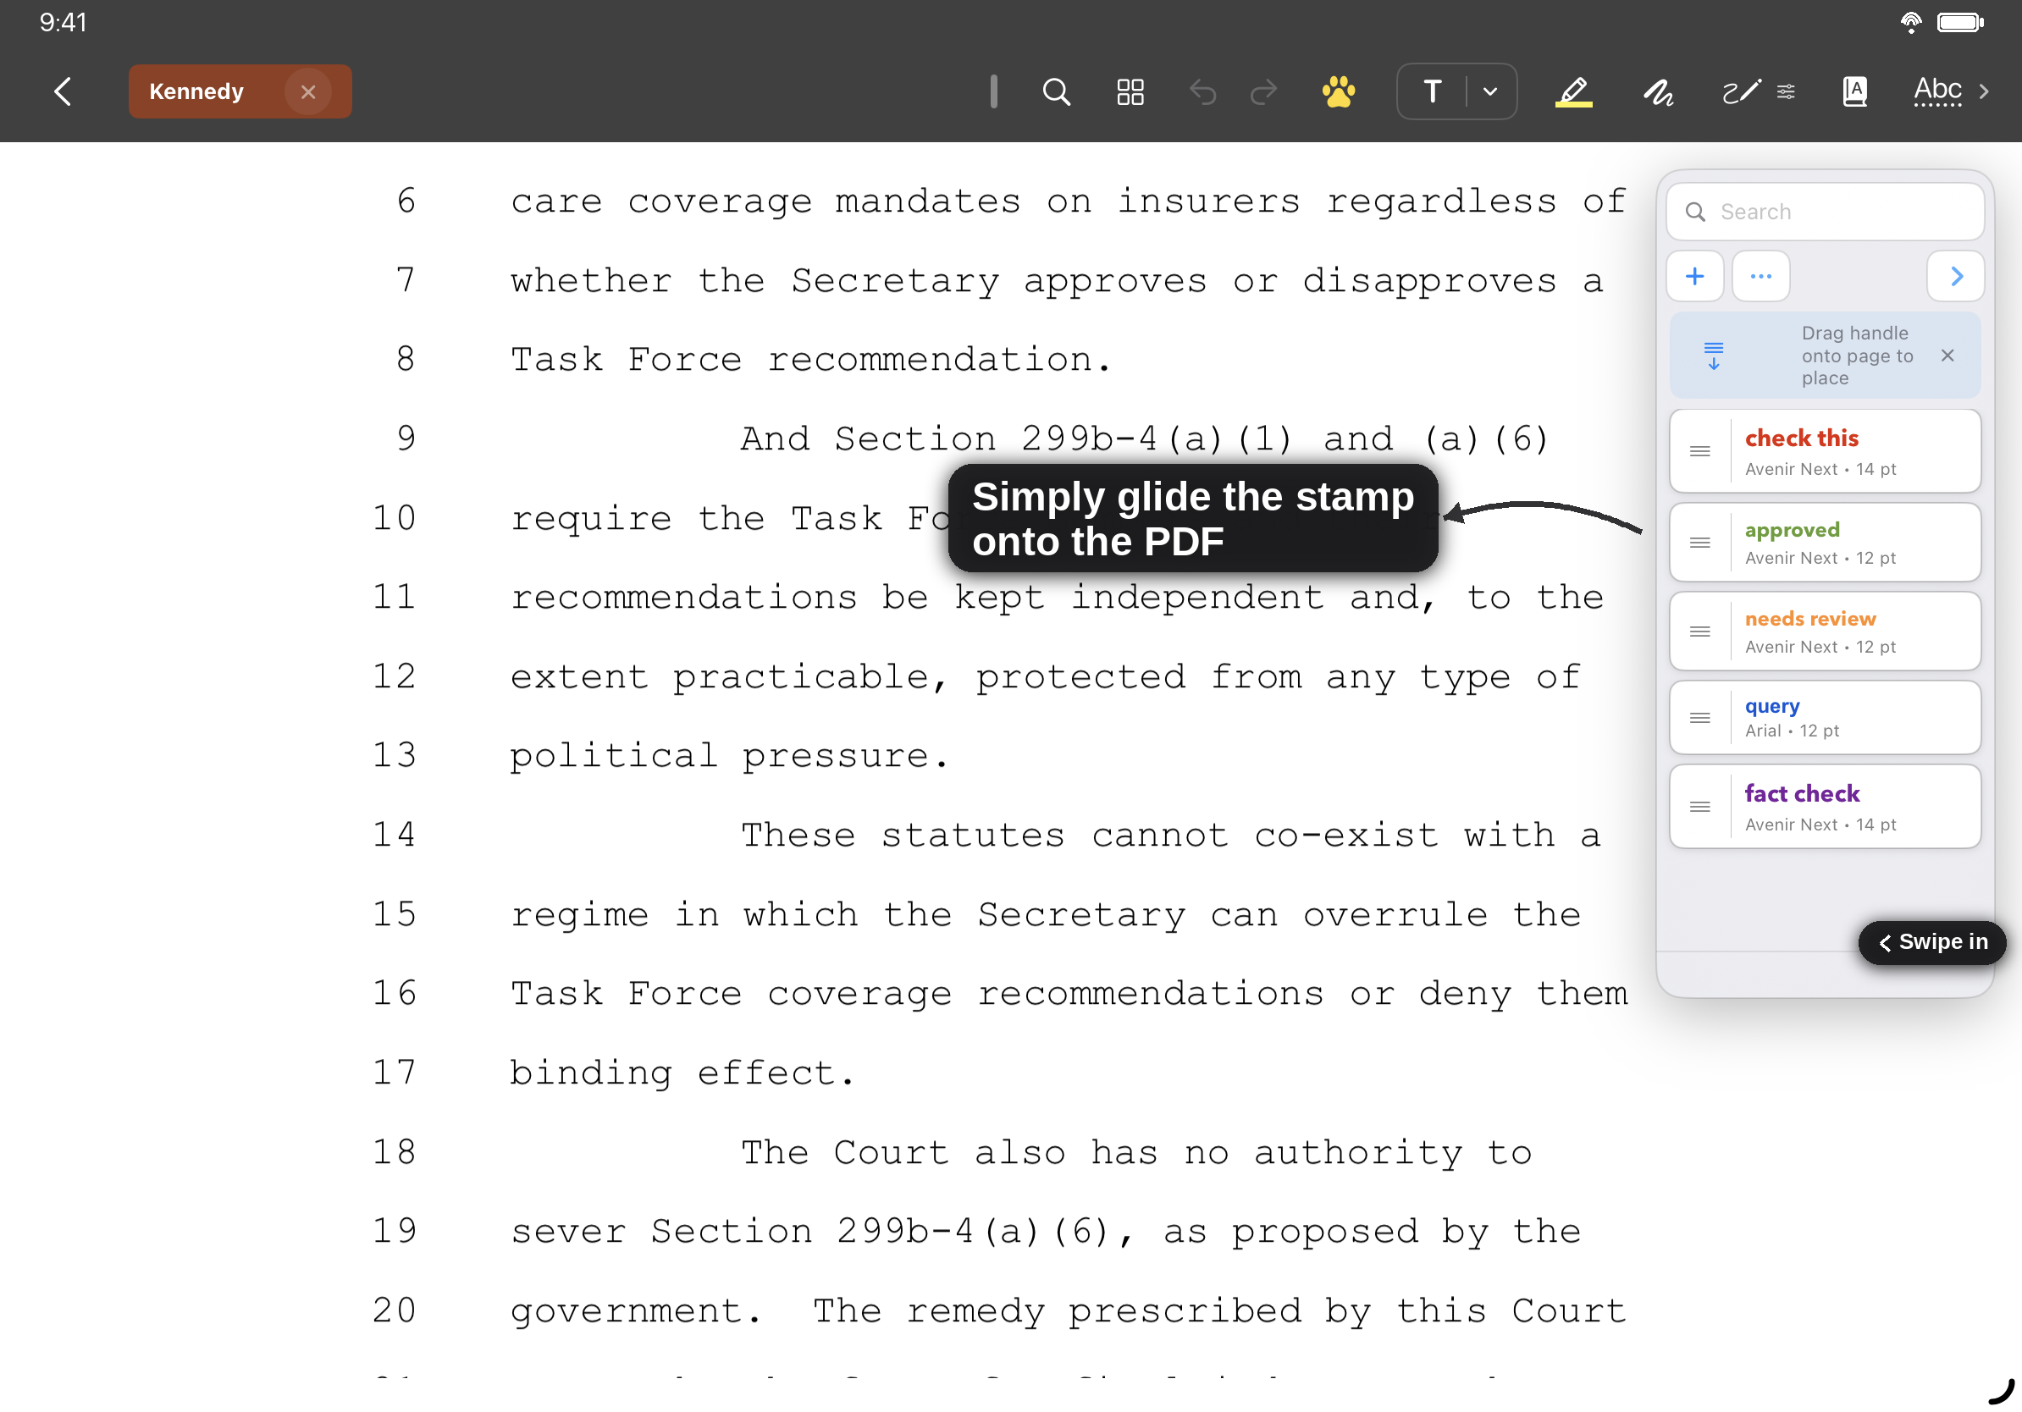The image size is (2022, 1412).
Task: Select the freehand pen drawing tool
Action: 1740,91
